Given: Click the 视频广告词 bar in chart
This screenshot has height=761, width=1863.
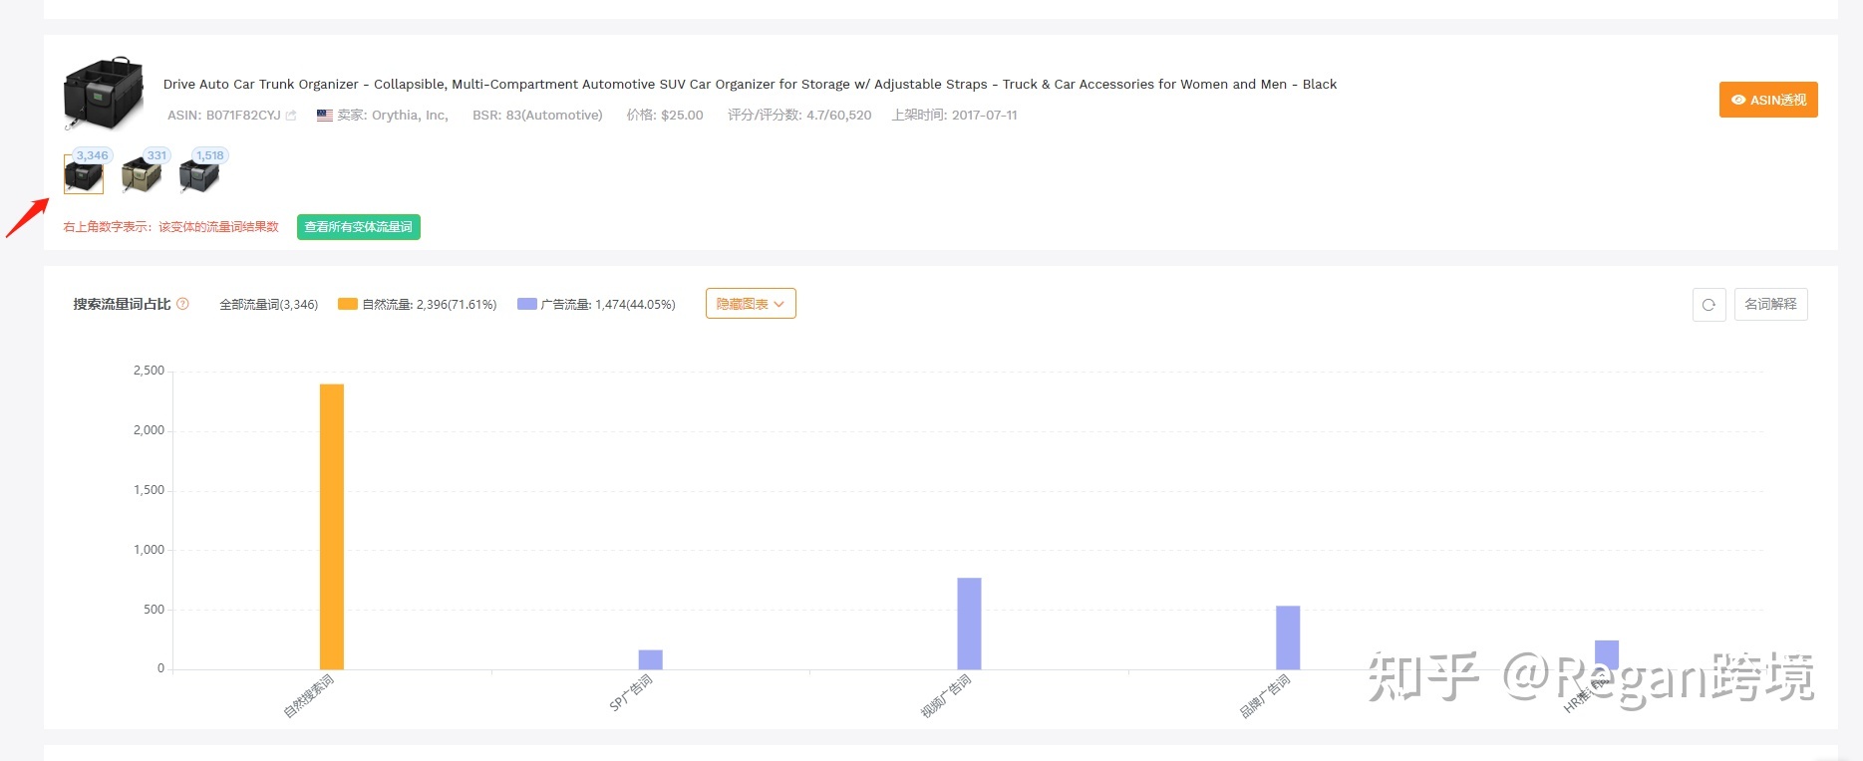Looking at the screenshot, I should click(969, 624).
